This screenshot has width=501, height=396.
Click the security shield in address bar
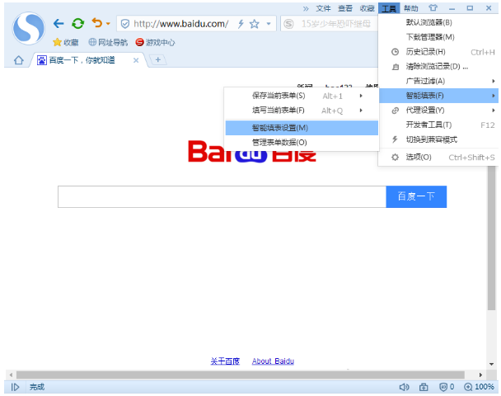click(125, 24)
